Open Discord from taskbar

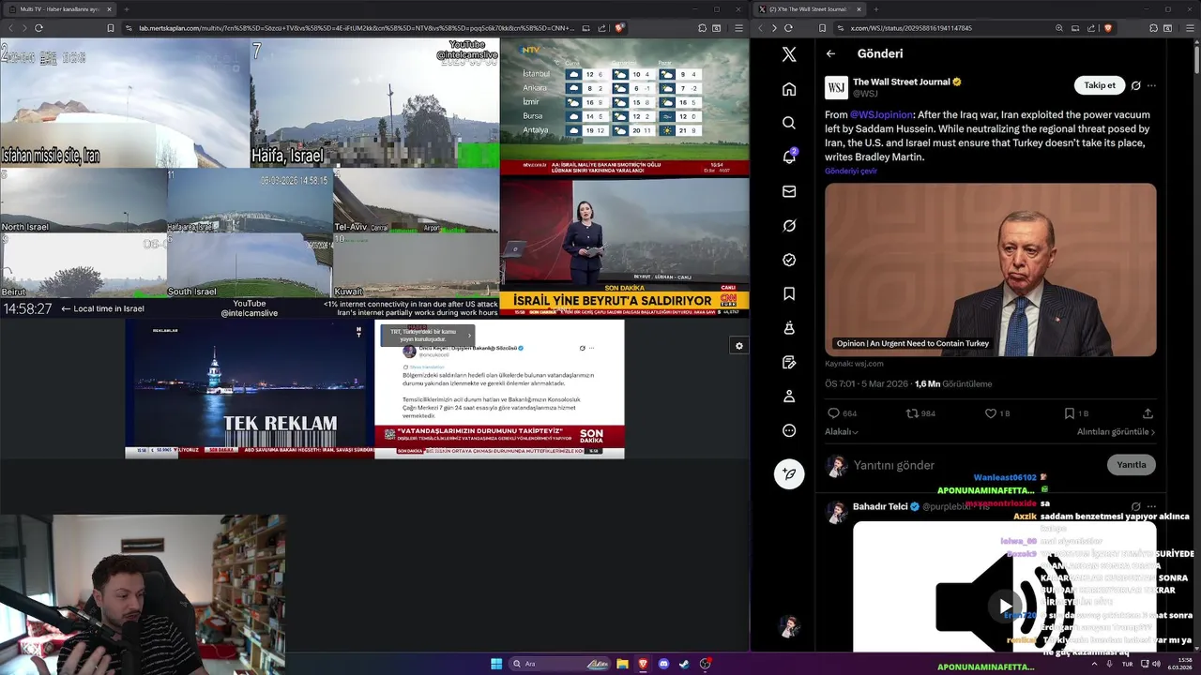(x=663, y=664)
